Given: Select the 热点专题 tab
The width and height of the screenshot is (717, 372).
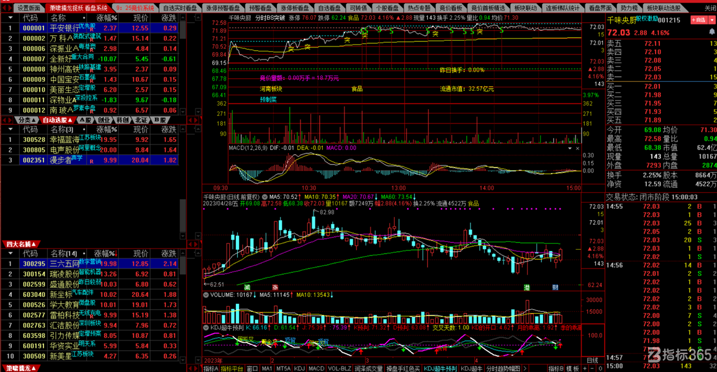Looking at the screenshot, I should [419, 8].
